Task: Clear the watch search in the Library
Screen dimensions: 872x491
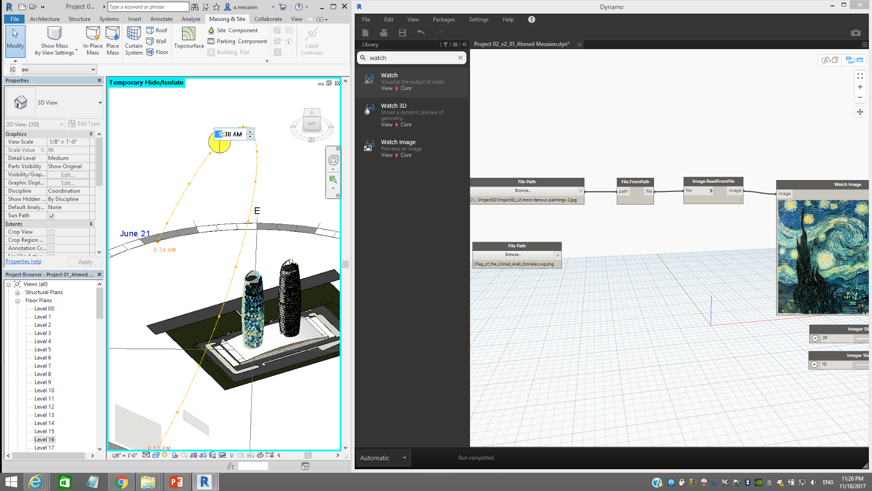Action: point(461,57)
